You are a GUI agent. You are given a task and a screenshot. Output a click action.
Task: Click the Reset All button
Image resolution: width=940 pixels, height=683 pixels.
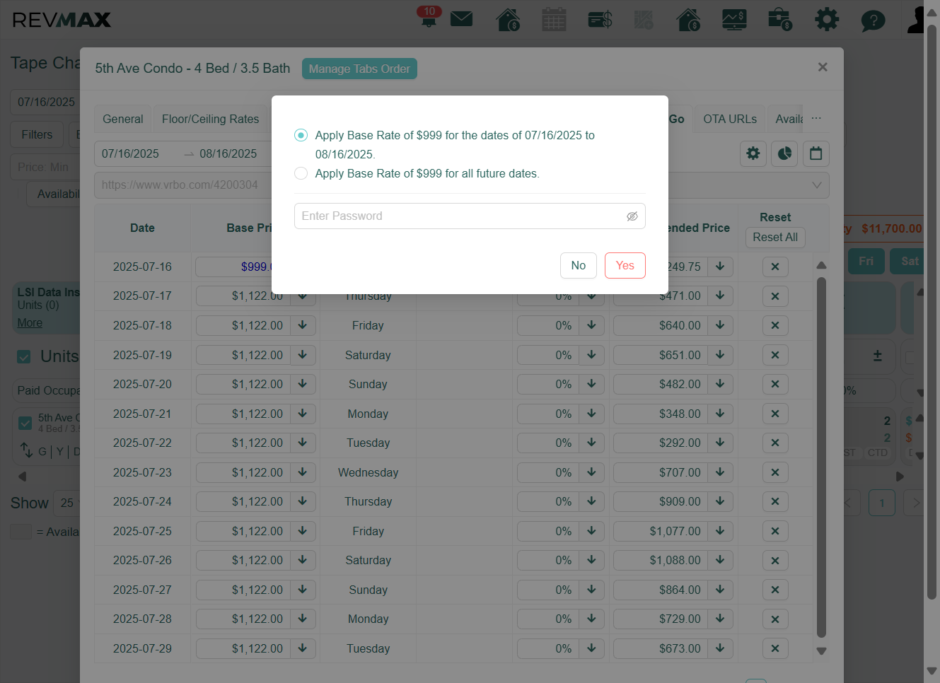point(775,238)
